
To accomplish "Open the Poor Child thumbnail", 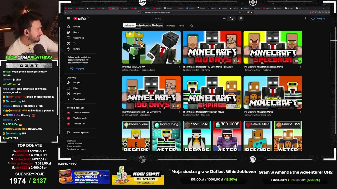I will (197, 136).
